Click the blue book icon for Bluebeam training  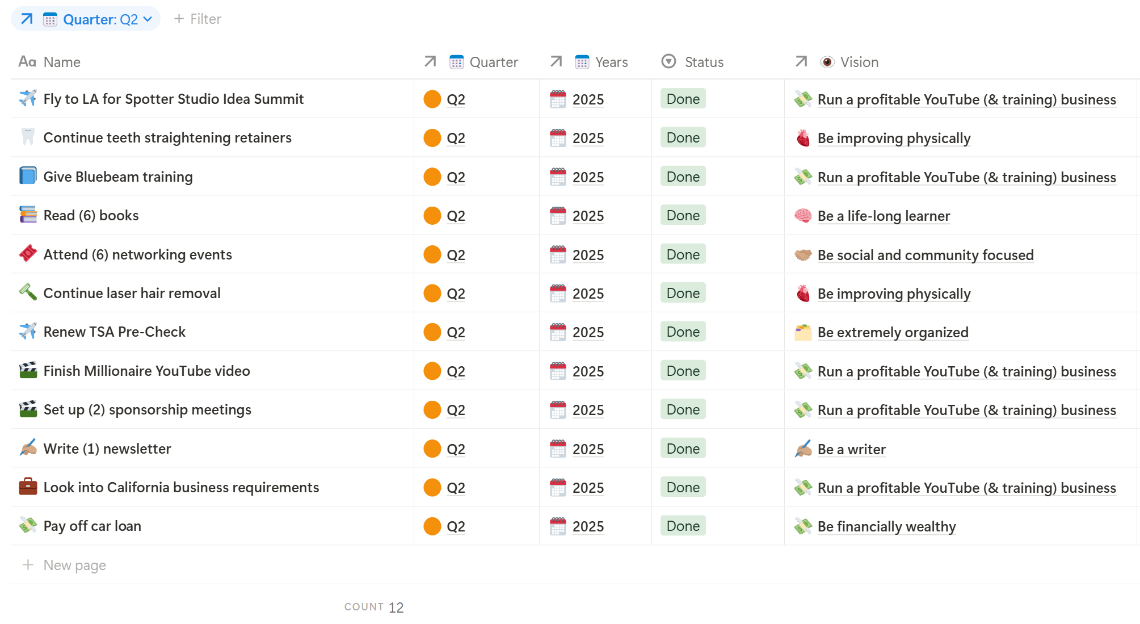(x=27, y=176)
